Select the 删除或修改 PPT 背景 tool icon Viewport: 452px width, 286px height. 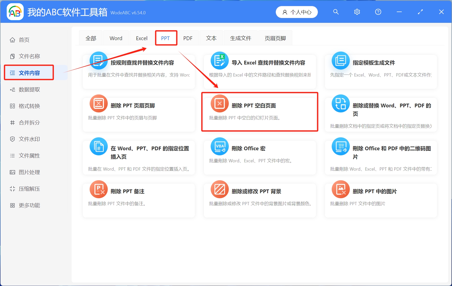coord(219,189)
